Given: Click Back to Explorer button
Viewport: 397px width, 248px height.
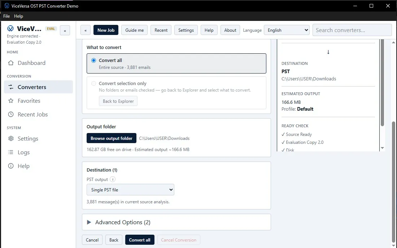Looking at the screenshot, I should tap(118, 101).
